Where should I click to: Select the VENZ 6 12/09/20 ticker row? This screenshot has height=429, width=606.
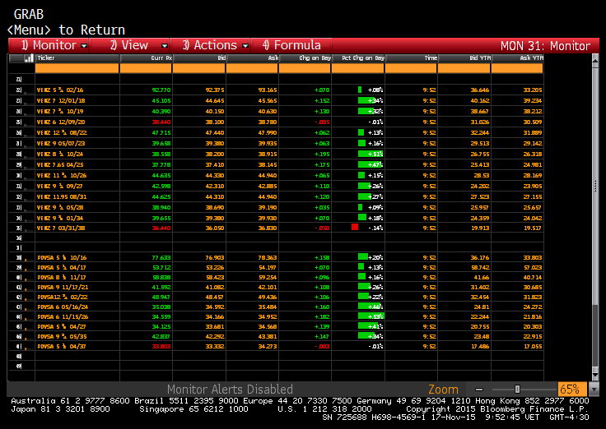click(60, 121)
